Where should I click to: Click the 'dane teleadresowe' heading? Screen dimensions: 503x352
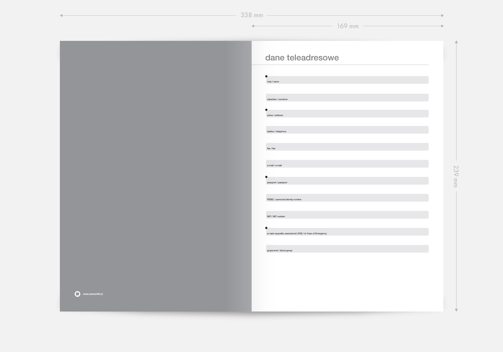pos(302,58)
